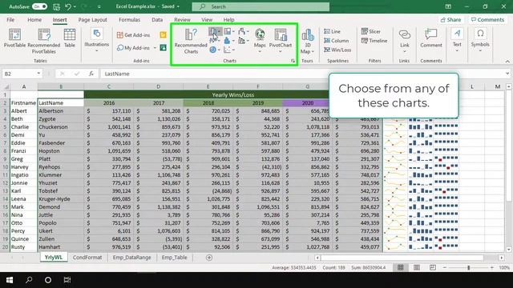
Task: Click the Name Box showing B2
Action: coord(22,74)
